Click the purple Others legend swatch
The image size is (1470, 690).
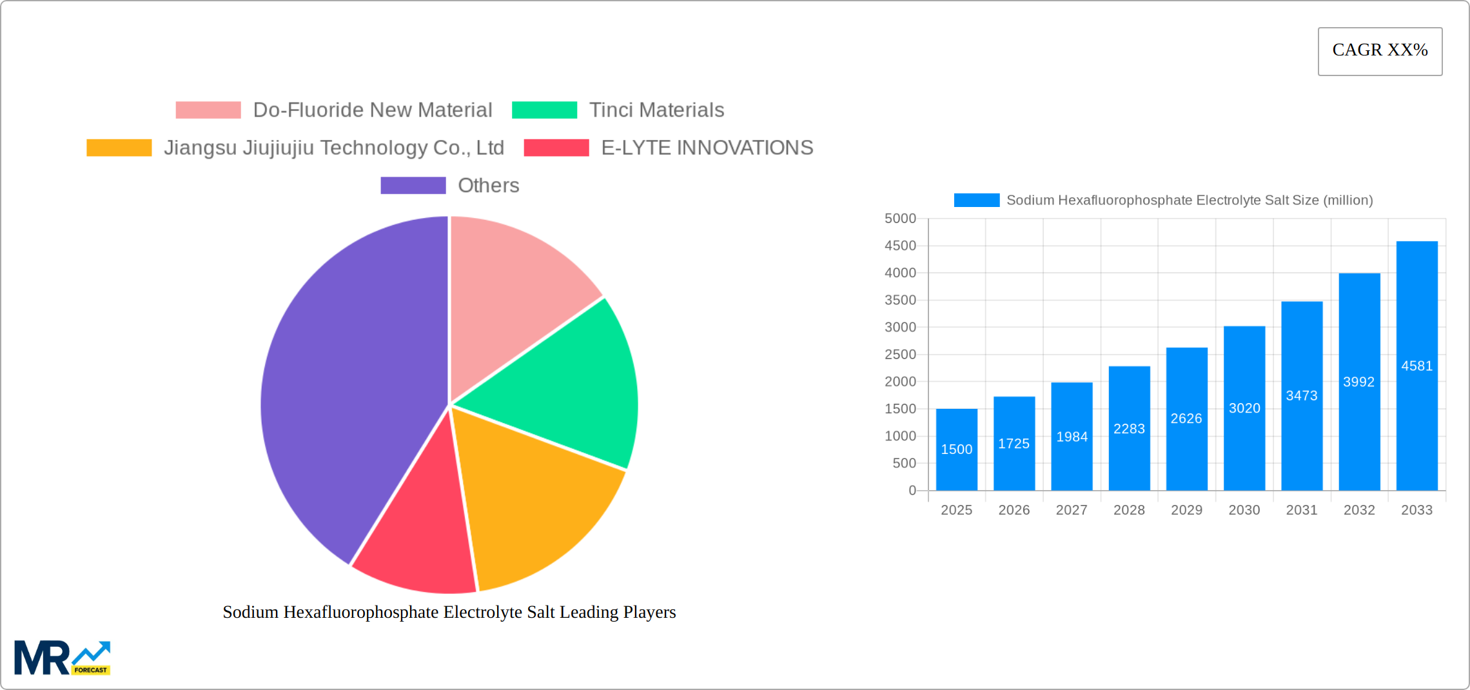[412, 185]
